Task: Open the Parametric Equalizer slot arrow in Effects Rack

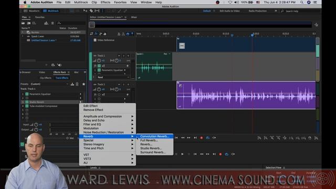Action: click(81, 94)
